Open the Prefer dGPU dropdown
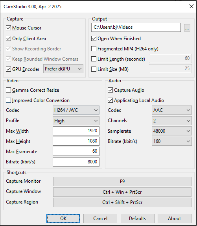The image size is (197, 226). 63,69
